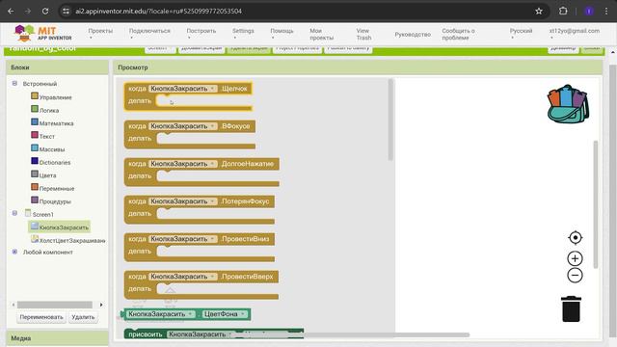Open the Подключиться menu
This screenshot has height=347, width=617.
(x=149, y=34)
